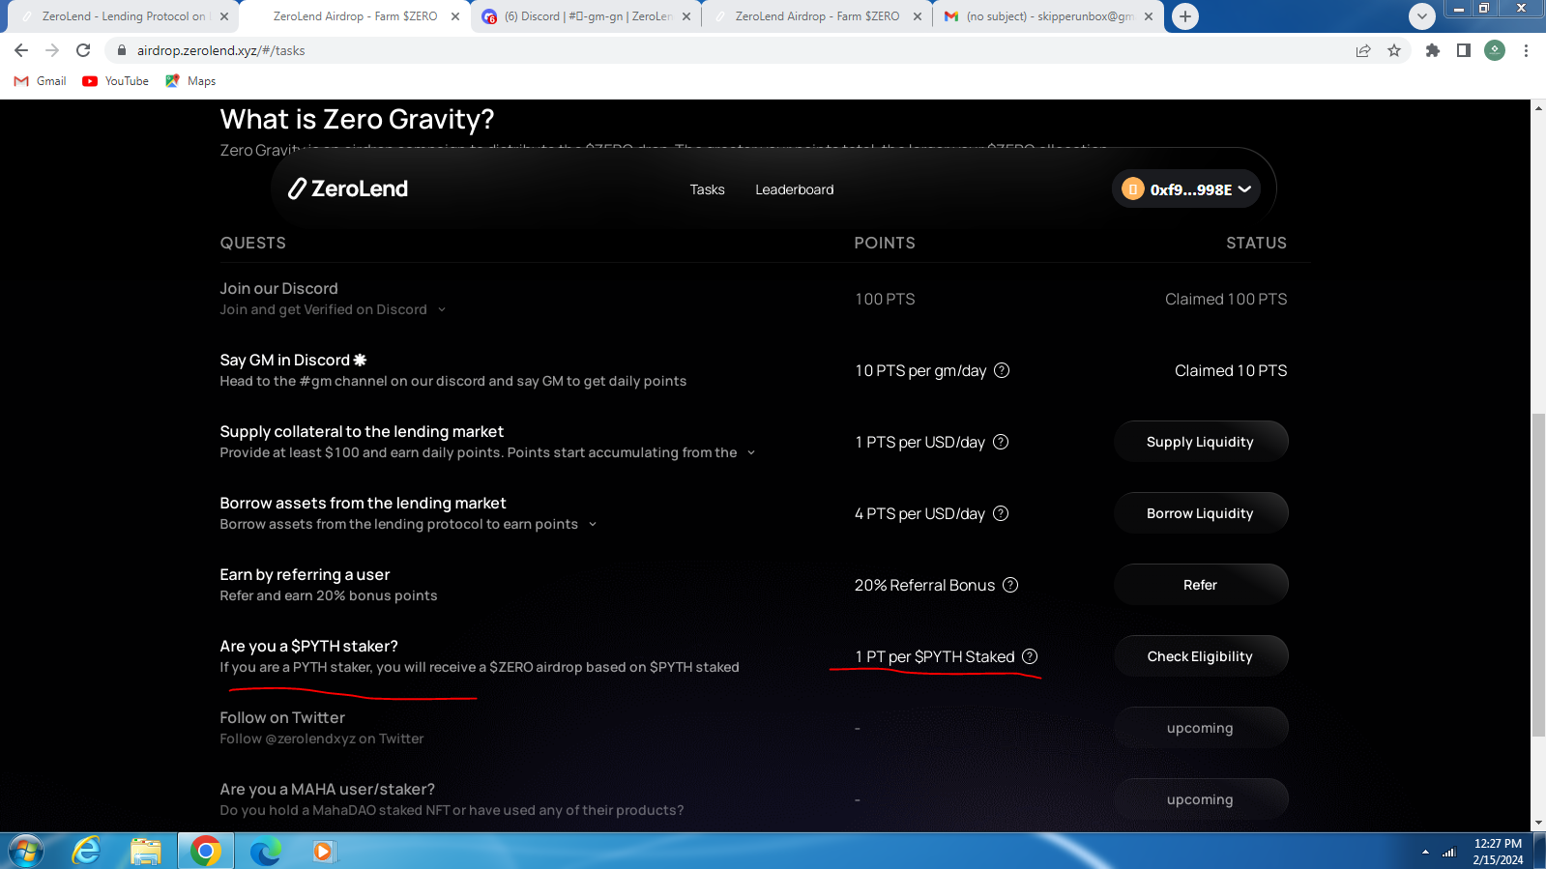
Task: Click the ZeroLend logo
Action: (348, 188)
